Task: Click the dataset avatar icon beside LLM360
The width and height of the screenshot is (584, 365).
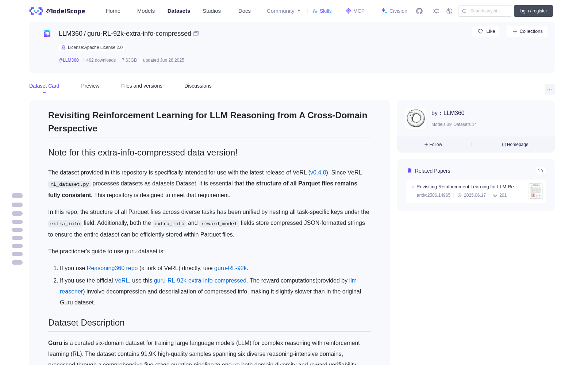Action: tap(47, 34)
